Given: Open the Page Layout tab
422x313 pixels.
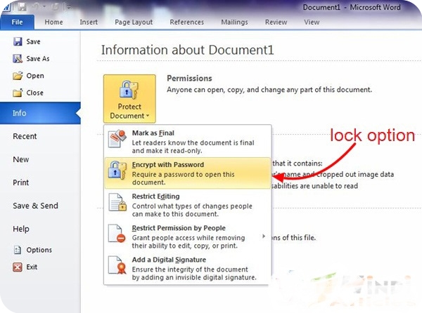Looking at the screenshot, I should click(134, 22).
